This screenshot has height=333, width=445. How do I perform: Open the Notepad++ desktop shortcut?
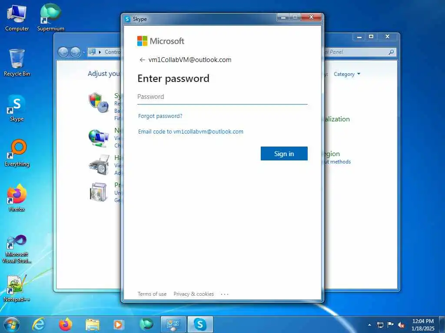pos(17,288)
